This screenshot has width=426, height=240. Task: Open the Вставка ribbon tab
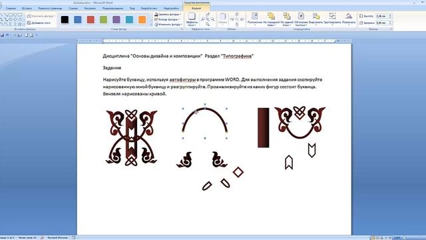[x=27, y=9]
